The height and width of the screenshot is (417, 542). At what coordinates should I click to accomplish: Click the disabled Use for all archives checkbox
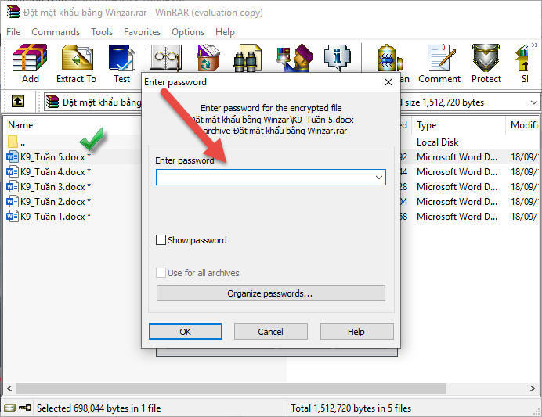[x=161, y=273]
